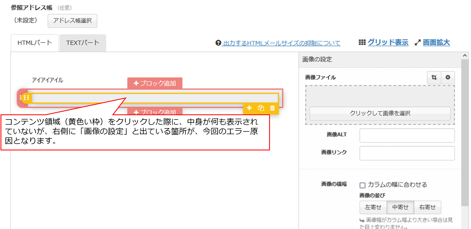Click the settings panel scrollbar up arrow
This screenshot has width=471, height=229.
tap(465, 56)
